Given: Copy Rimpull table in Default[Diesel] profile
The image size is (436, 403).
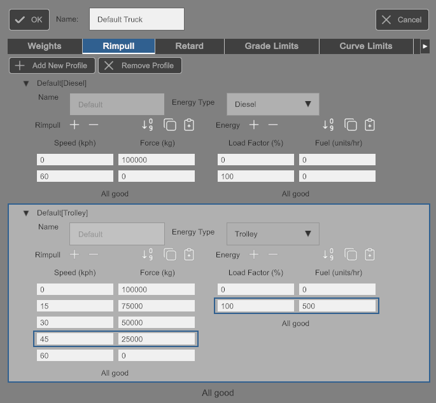Looking at the screenshot, I should pyautogui.click(x=169, y=125).
